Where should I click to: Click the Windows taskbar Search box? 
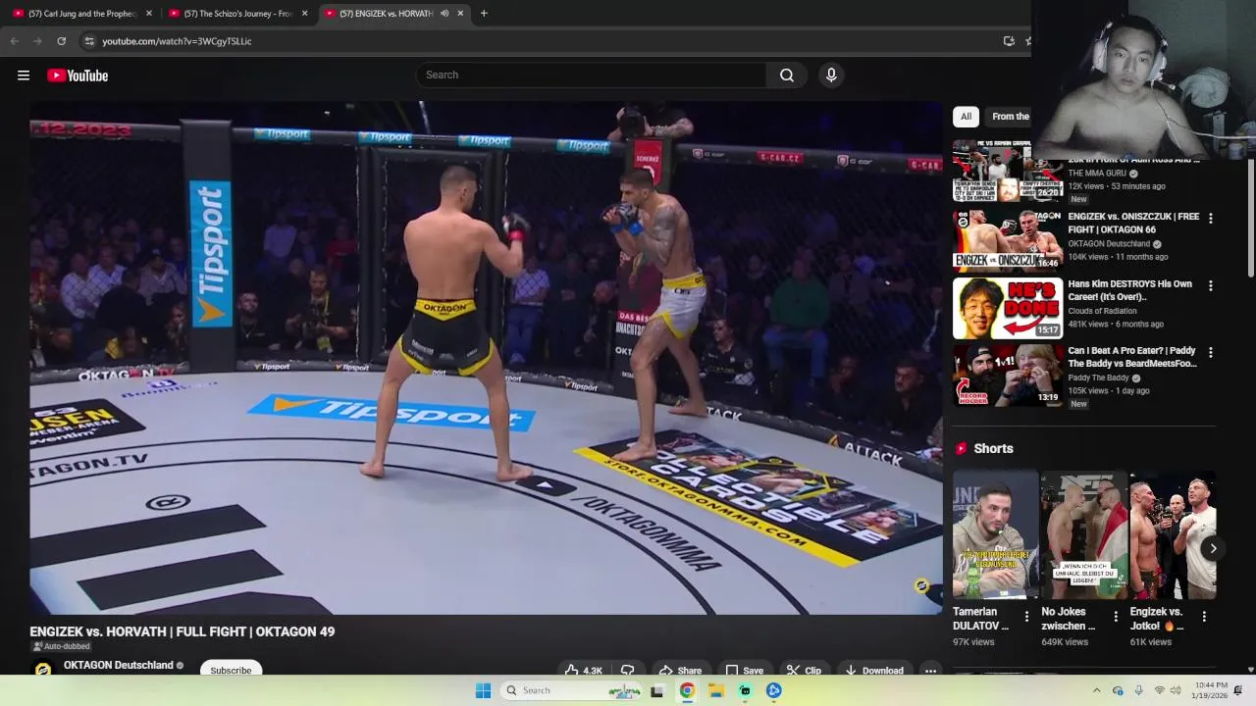(x=570, y=690)
